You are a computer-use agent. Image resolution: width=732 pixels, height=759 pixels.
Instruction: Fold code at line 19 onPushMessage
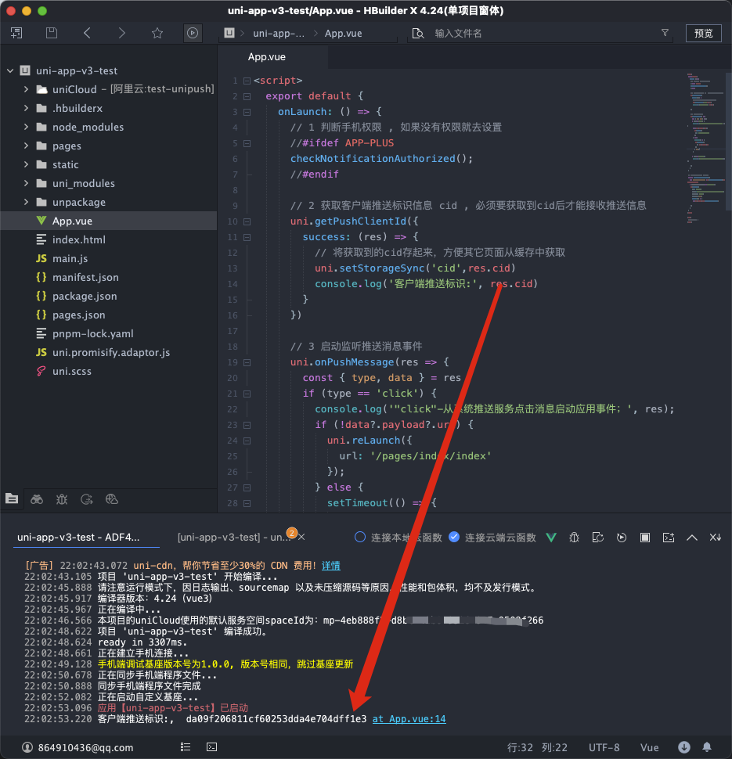coord(247,362)
